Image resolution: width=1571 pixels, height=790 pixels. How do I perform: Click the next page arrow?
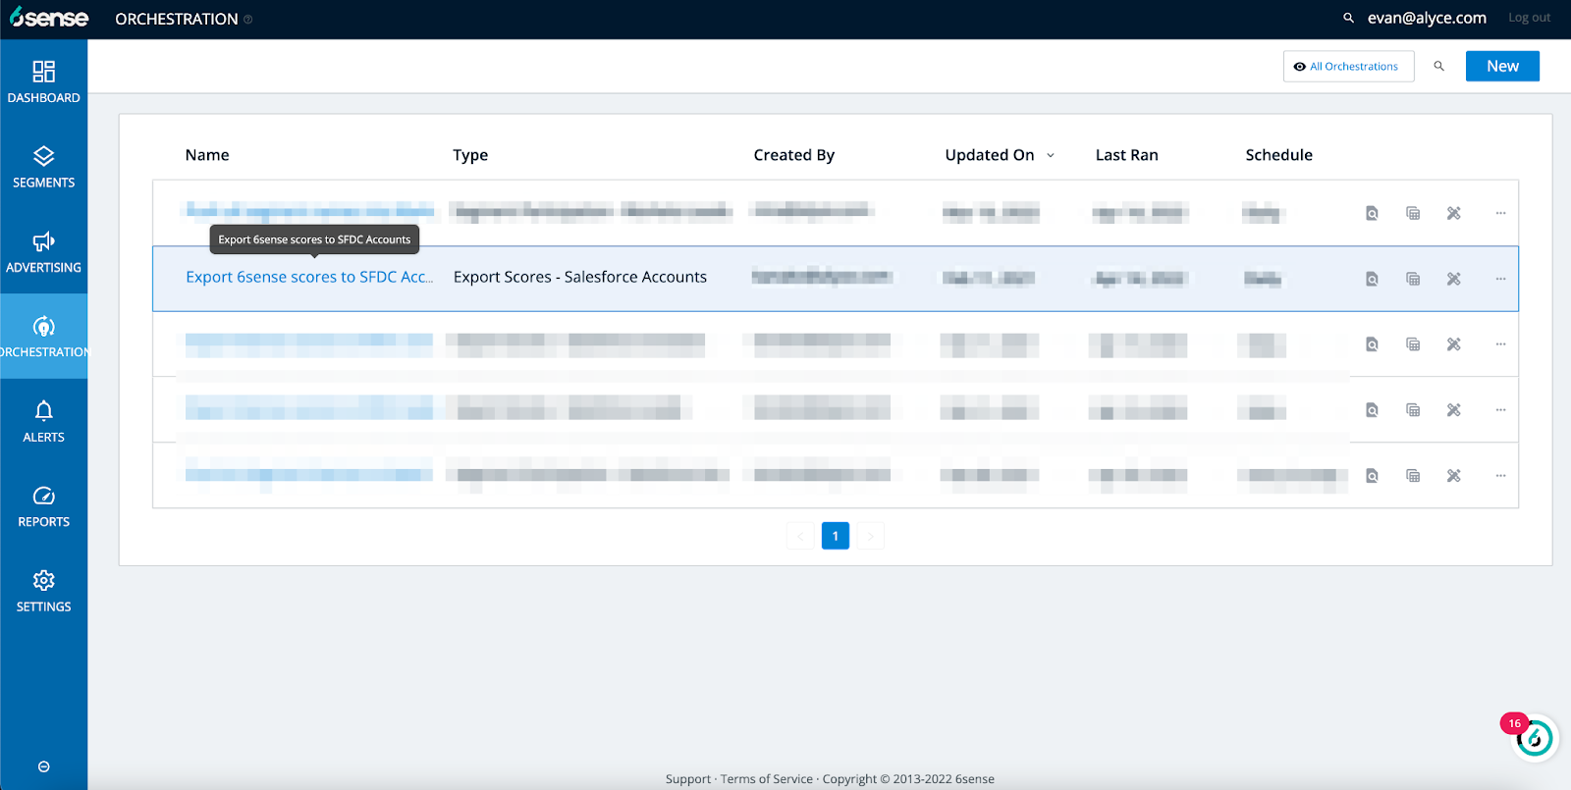point(871,536)
